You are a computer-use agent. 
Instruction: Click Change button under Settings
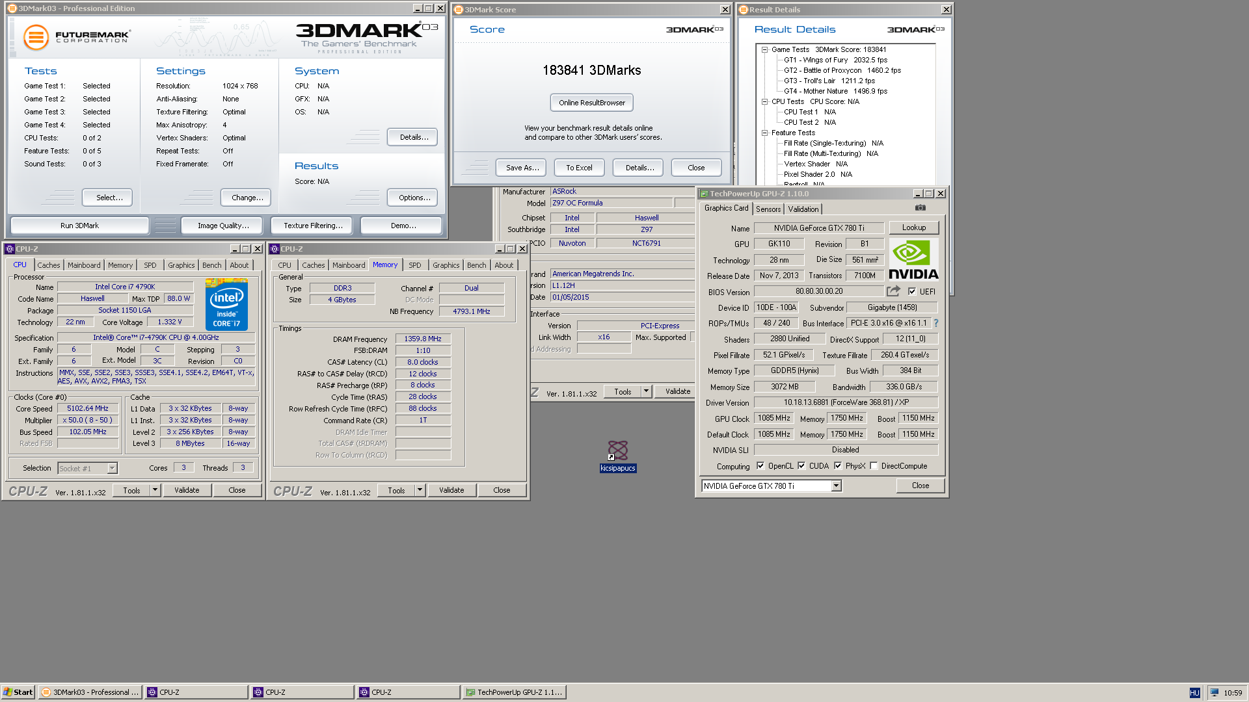pyautogui.click(x=247, y=198)
